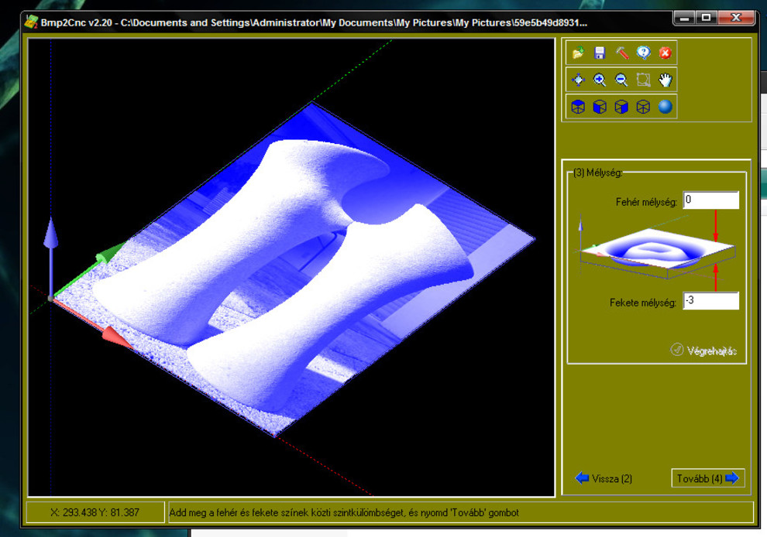The image size is (767, 537).
Task: Maximize the Bmp2Cnc window
Action: (x=706, y=18)
